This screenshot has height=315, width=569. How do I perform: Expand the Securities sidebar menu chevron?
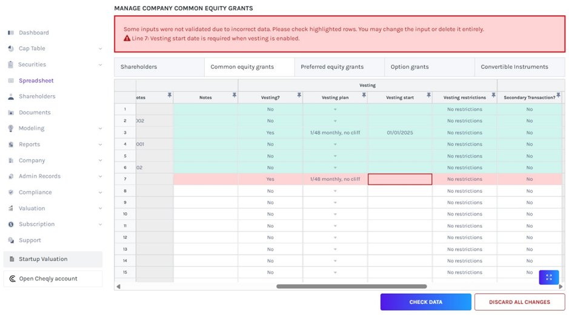100,65
